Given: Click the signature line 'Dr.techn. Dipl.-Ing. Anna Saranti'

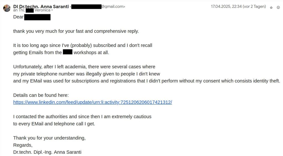Looking at the screenshot, I should point(47,152).
